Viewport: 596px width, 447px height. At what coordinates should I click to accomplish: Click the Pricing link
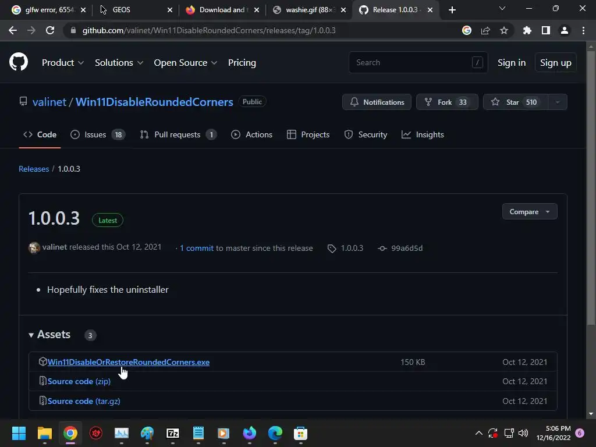coord(242,63)
